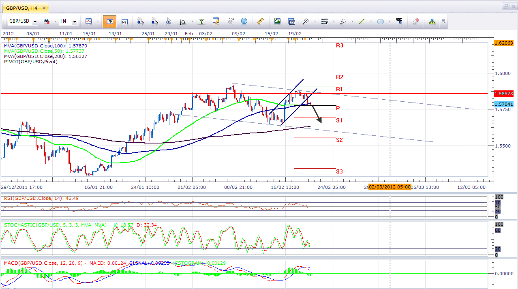Select the ABC text label tool
Screen dimensions: 518x289
(399, 21)
